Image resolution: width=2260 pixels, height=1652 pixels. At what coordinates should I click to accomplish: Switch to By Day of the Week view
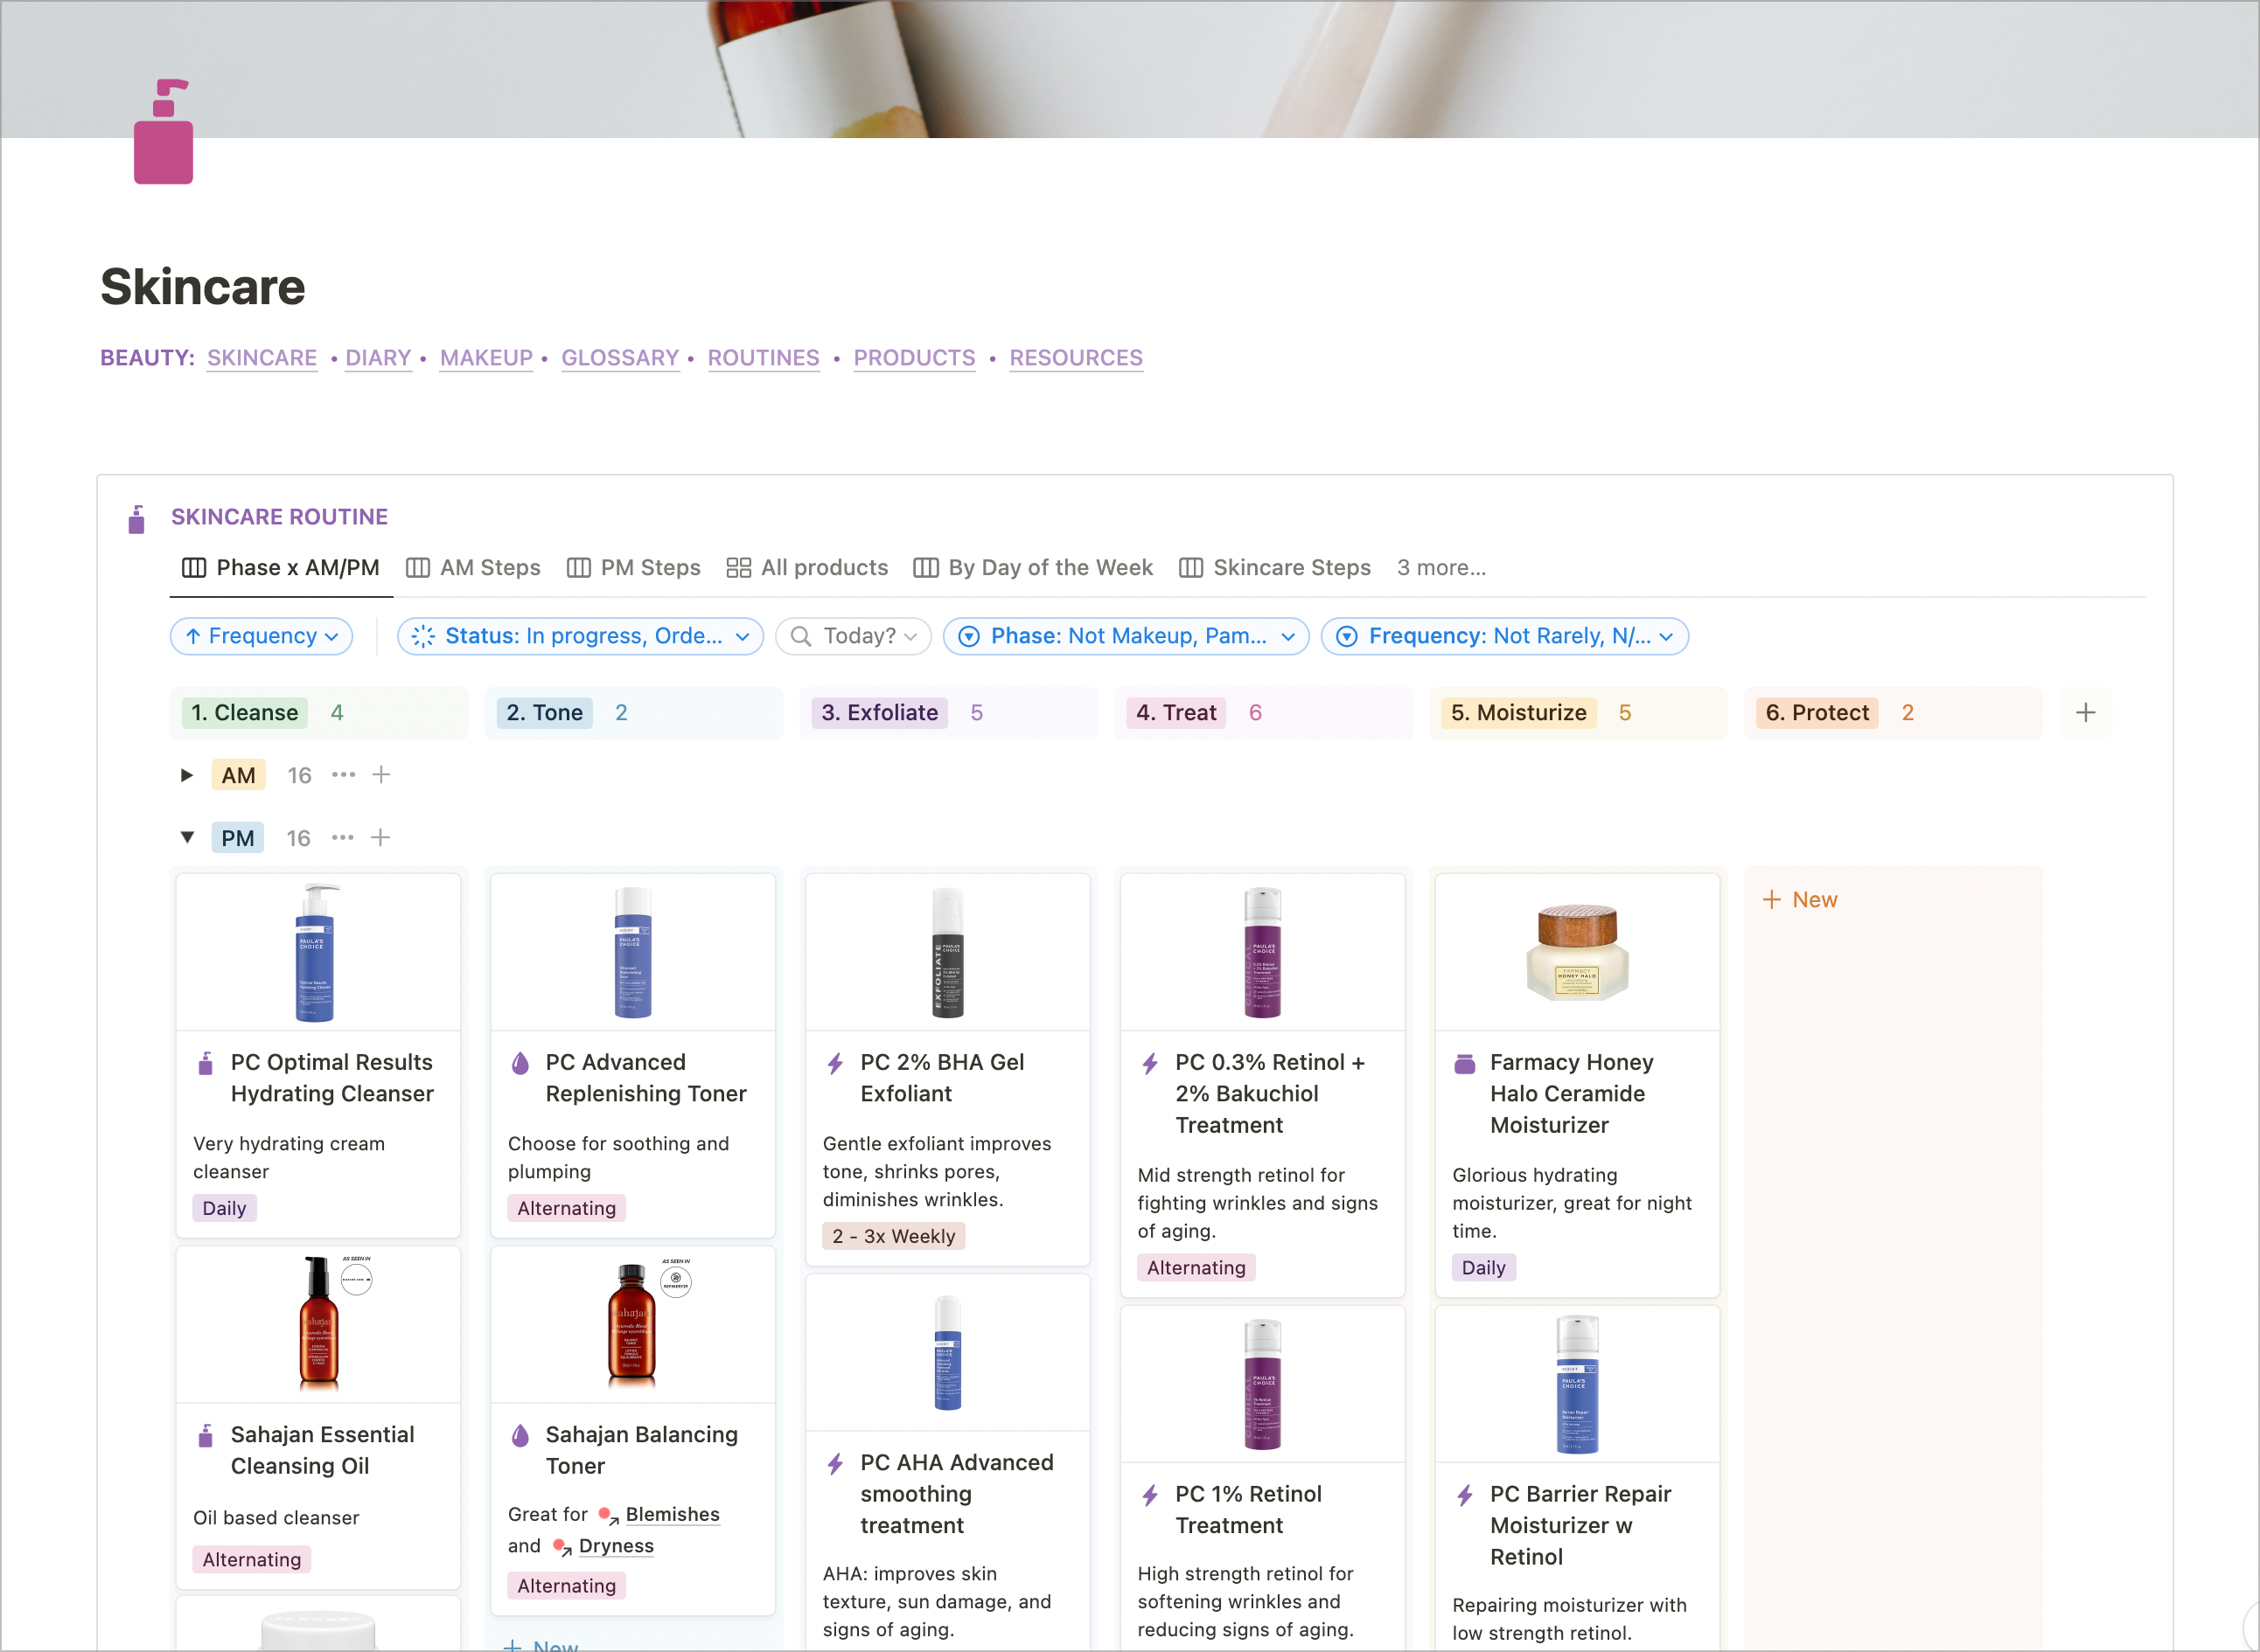point(1034,568)
